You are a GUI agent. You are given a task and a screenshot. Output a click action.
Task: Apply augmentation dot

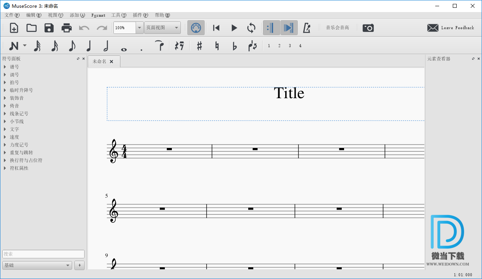pos(141,49)
